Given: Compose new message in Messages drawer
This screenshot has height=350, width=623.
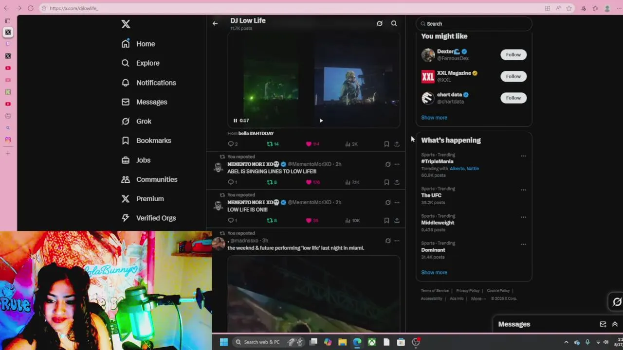Looking at the screenshot, I should tap(603, 324).
